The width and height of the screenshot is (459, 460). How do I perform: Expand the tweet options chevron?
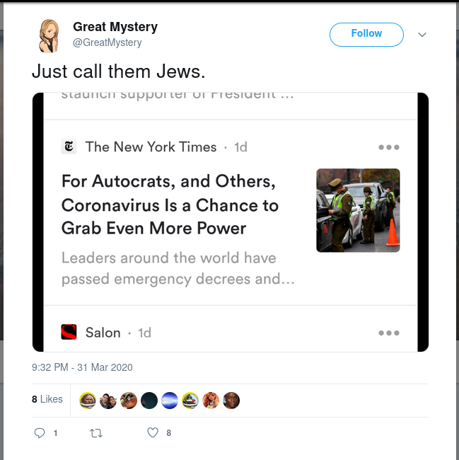422,35
